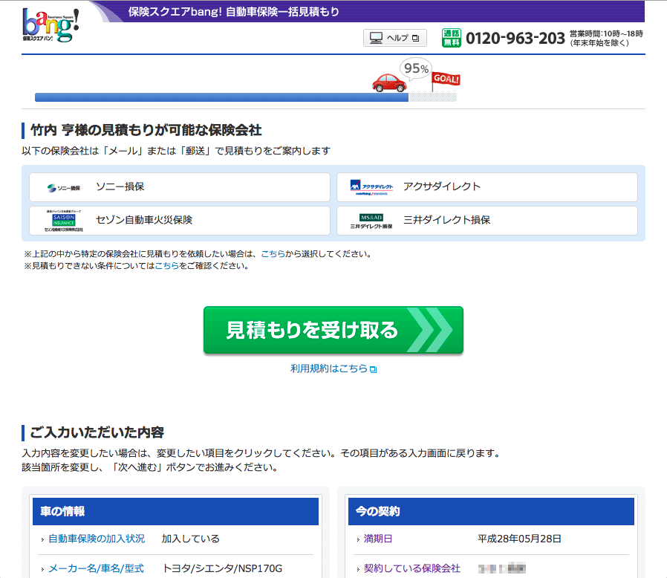The height and width of the screenshot is (578, 667).
Task: Click the red car progress icon
Action: pos(389,82)
